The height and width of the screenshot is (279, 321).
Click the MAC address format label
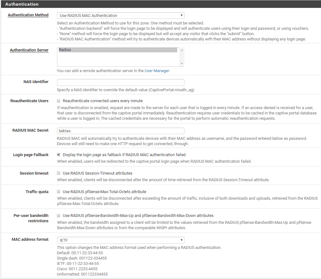(30, 240)
